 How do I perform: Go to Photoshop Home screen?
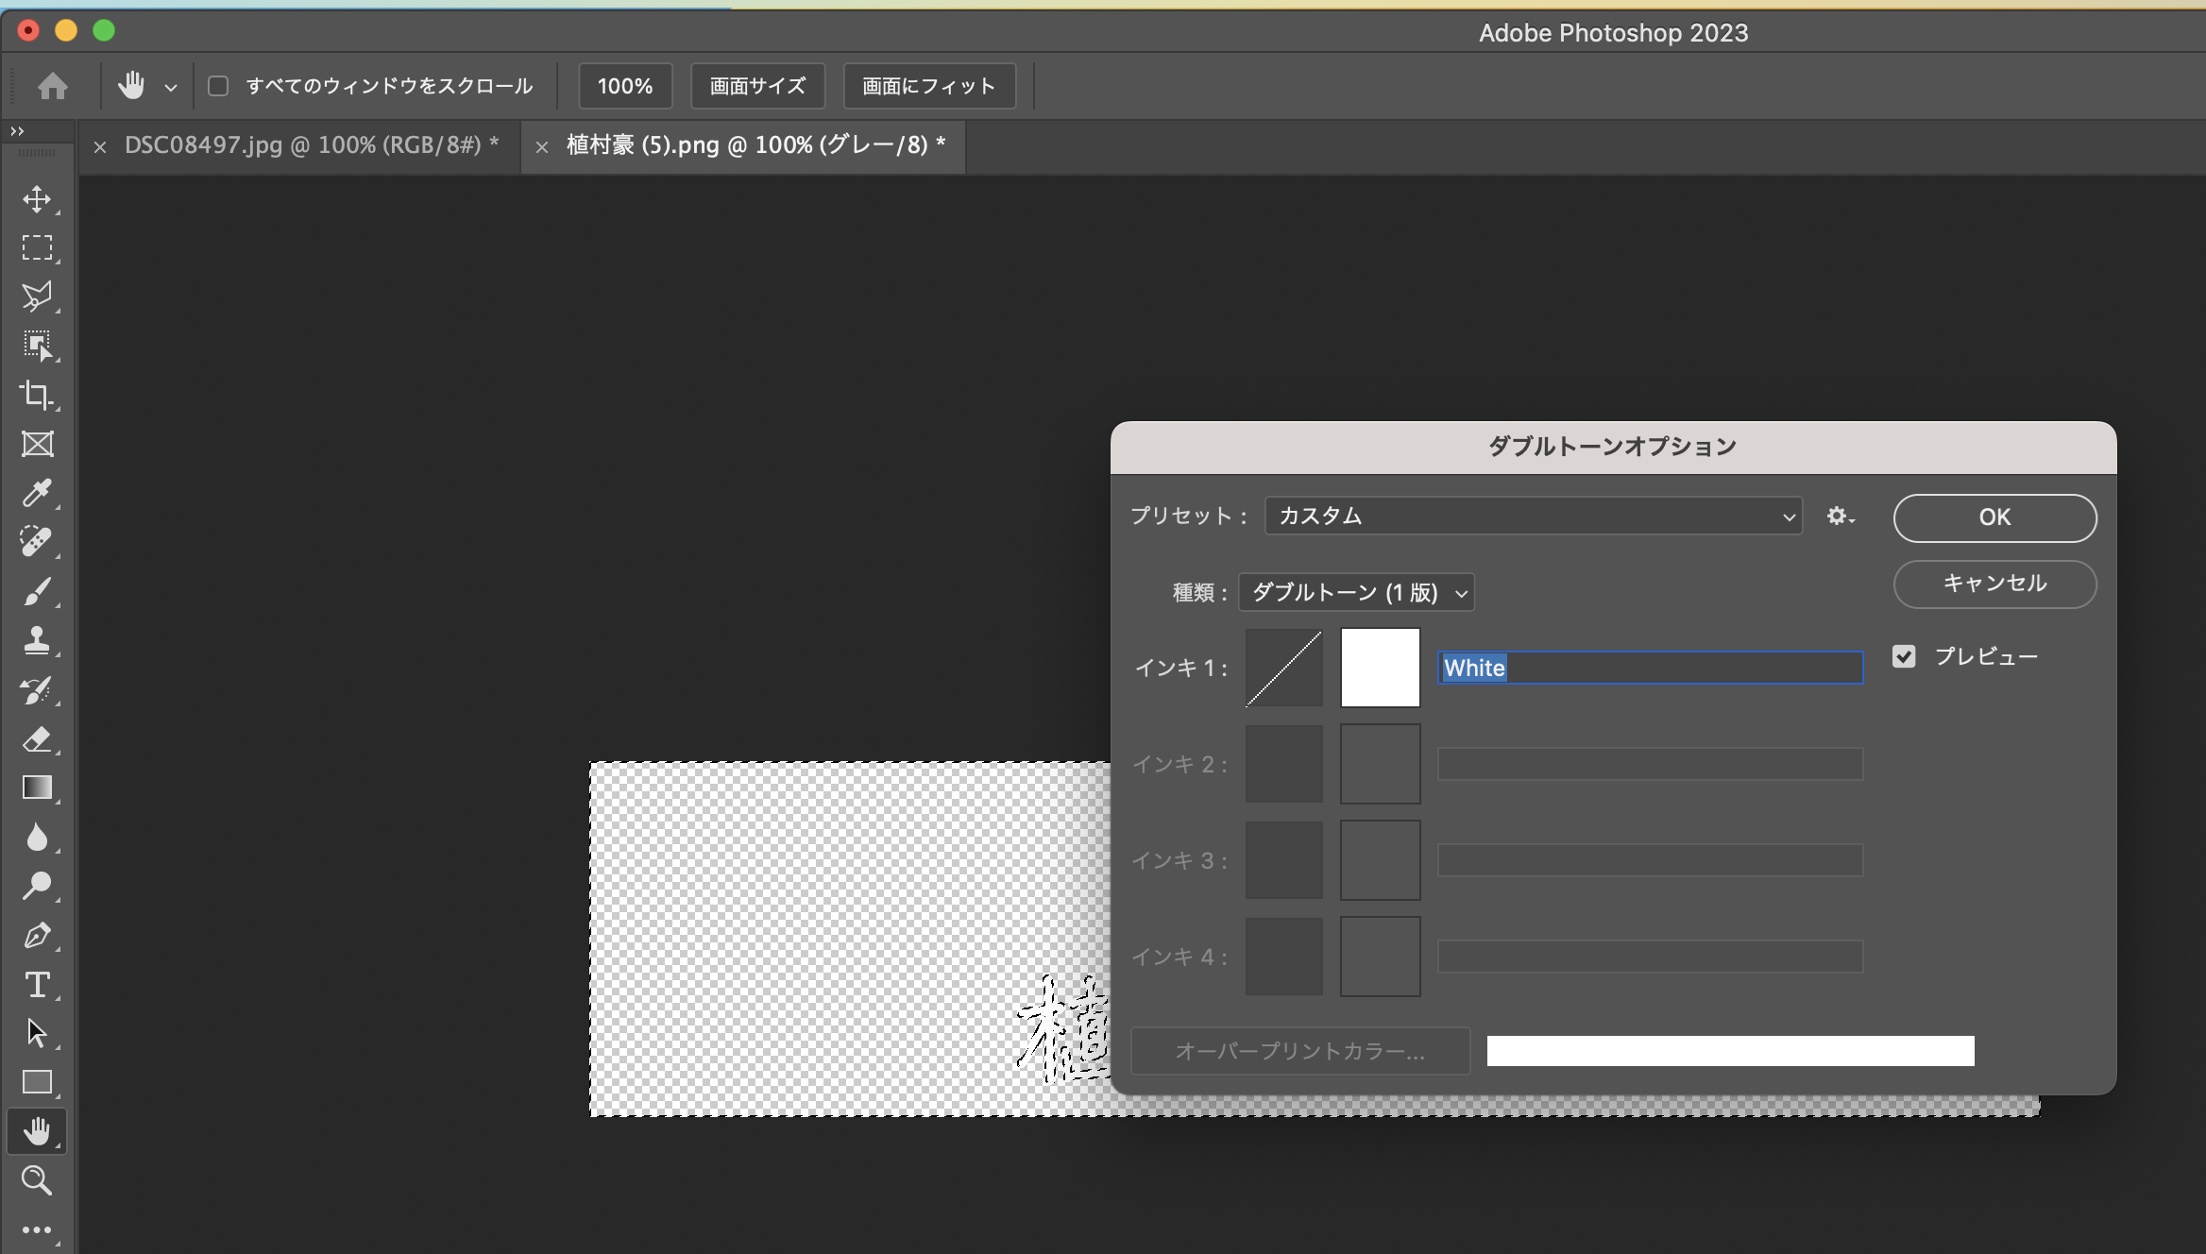click(x=53, y=86)
